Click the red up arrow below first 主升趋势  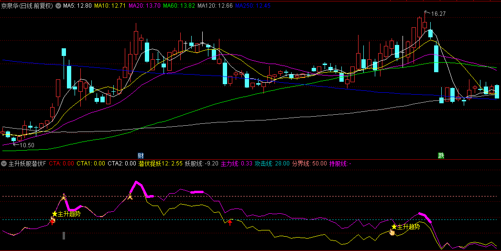(52, 222)
